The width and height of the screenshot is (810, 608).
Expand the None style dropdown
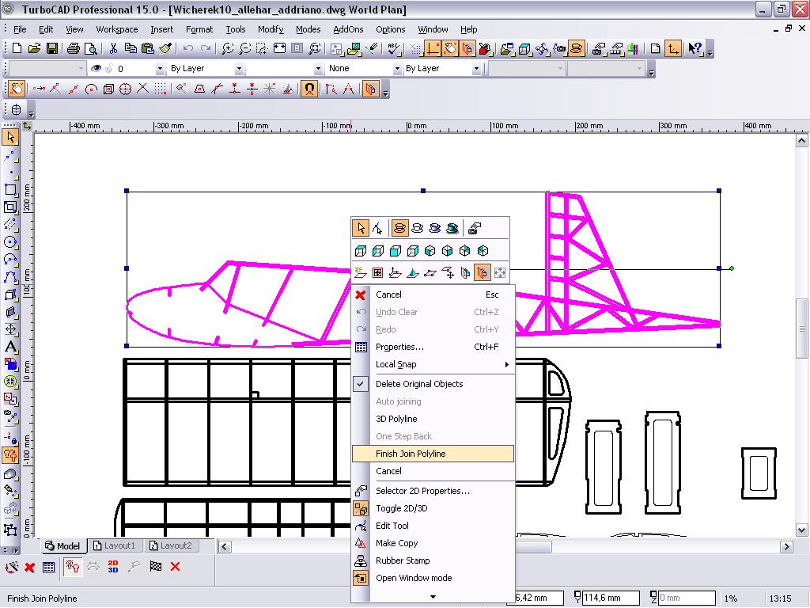click(x=397, y=69)
